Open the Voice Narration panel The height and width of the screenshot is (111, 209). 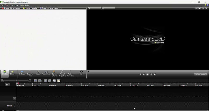pyautogui.click(x=70, y=74)
